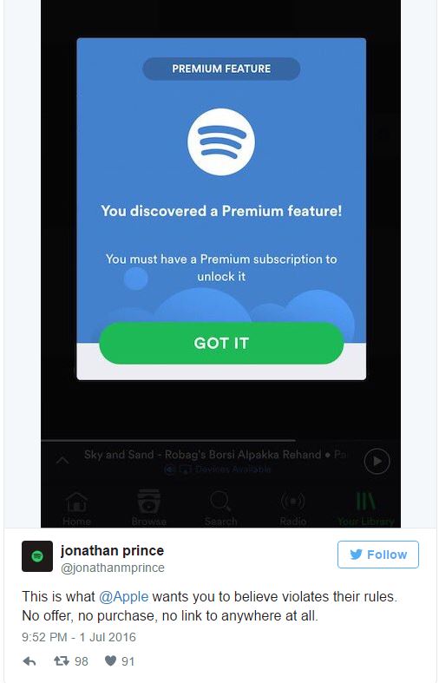439x683 pixels.
Task: Click the @Apple mention link
Action: (124, 596)
